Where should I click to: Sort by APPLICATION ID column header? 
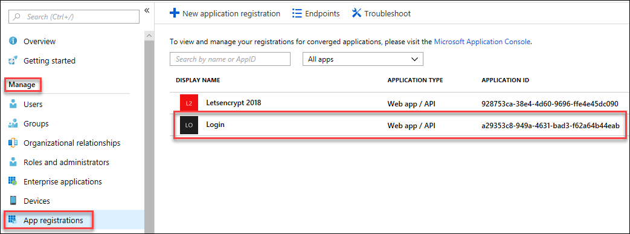[505, 80]
